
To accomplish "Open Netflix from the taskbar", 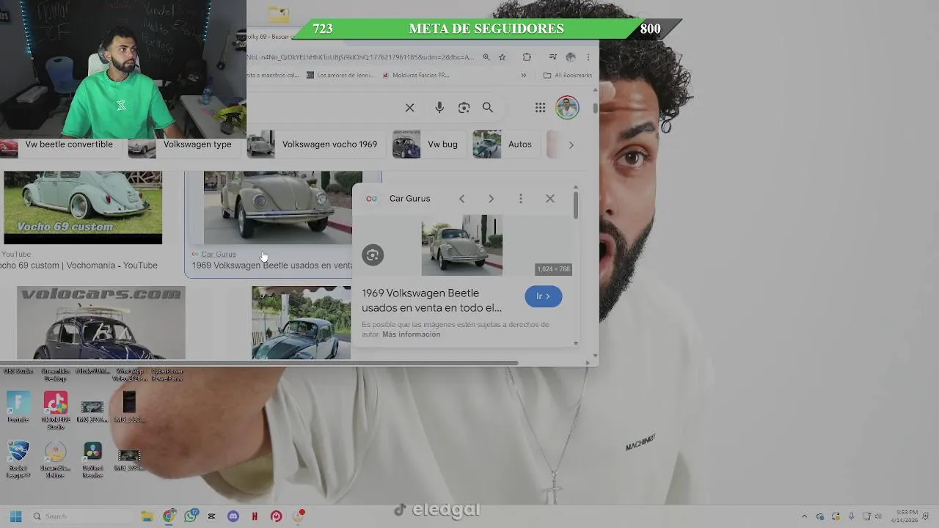I will click(255, 516).
